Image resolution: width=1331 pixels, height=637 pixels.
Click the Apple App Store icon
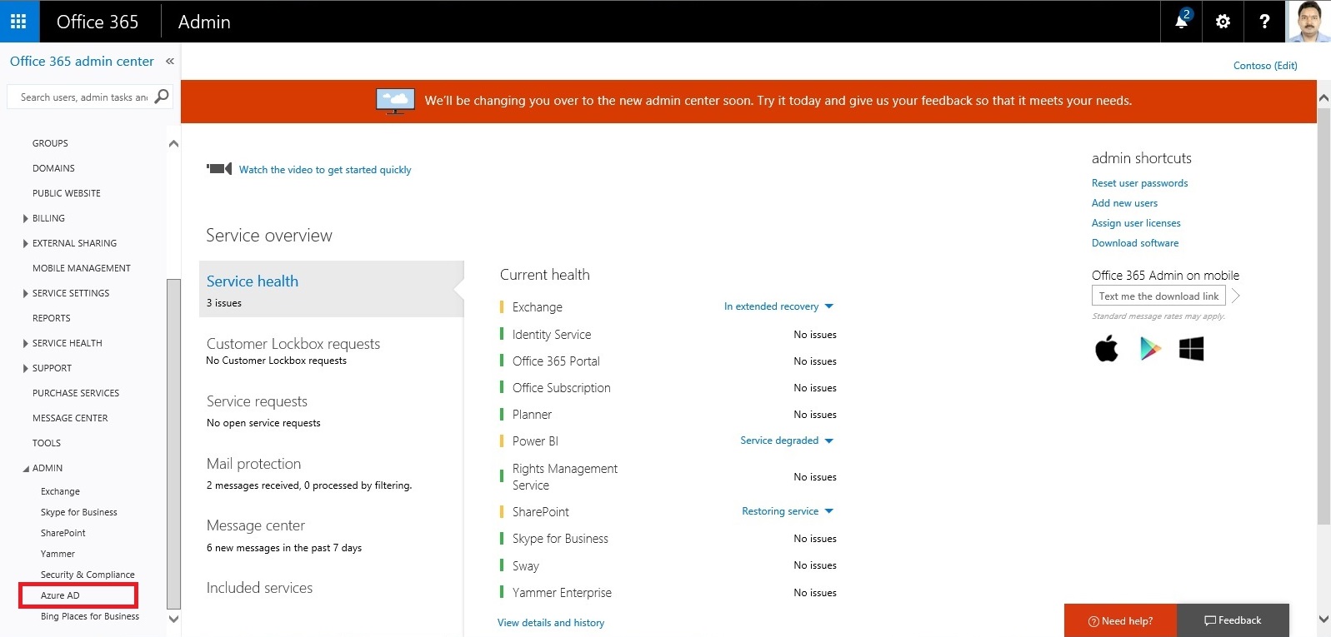[x=1107, y=349]
